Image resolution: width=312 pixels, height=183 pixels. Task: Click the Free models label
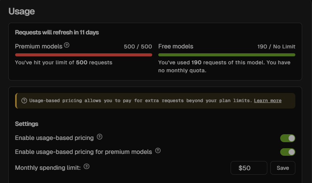[x=176, y=47]
